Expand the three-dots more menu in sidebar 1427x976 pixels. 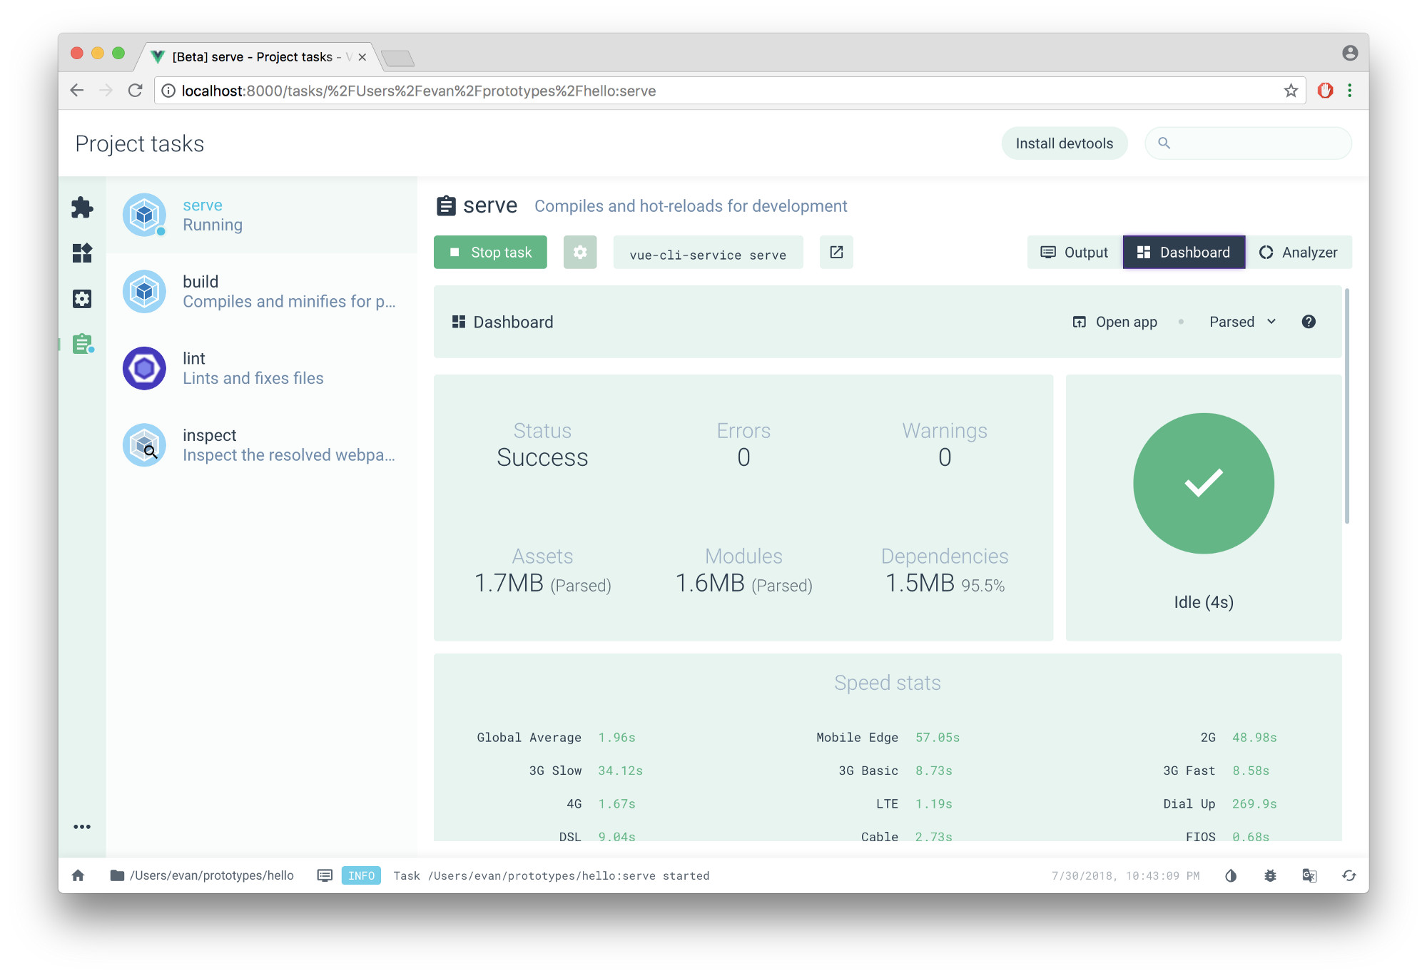82,827
